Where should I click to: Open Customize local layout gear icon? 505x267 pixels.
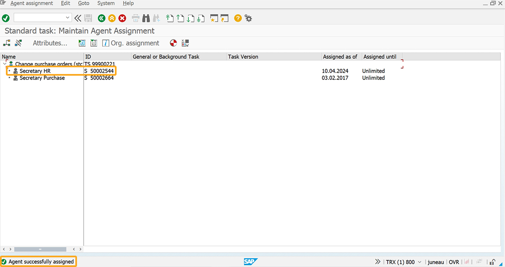point(248,18)
